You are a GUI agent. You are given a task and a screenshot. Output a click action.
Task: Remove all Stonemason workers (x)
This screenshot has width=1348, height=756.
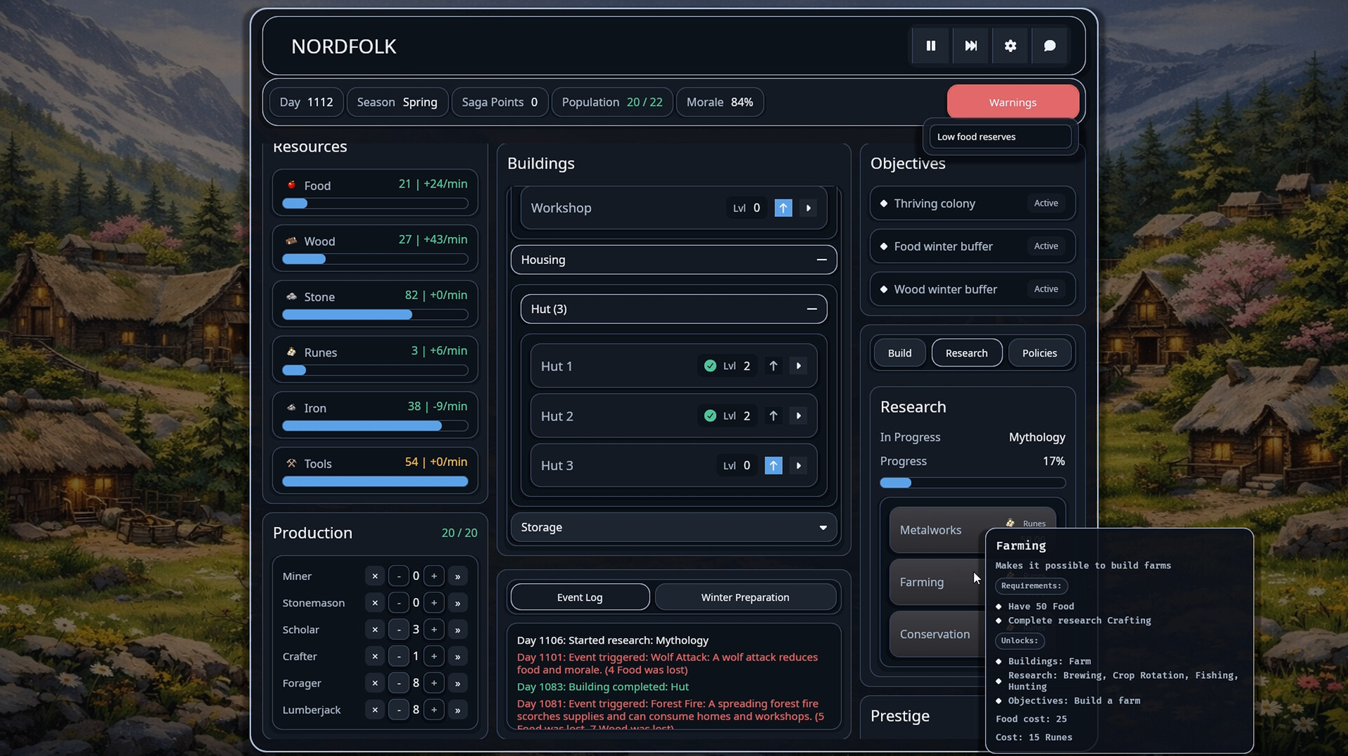(x=375, y=603)
